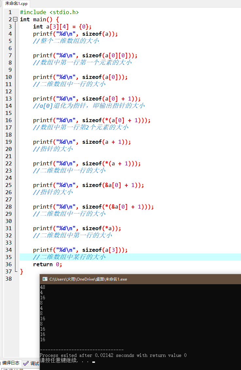Click the comment 二维数组中第一行的大小
Viewport: 241px width, 370px height.
pos(72,235)
